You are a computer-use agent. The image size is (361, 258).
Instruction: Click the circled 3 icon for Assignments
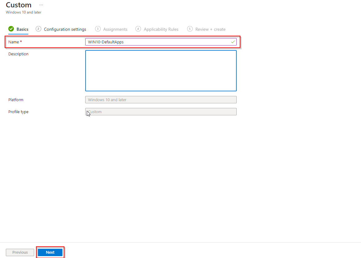98,29
